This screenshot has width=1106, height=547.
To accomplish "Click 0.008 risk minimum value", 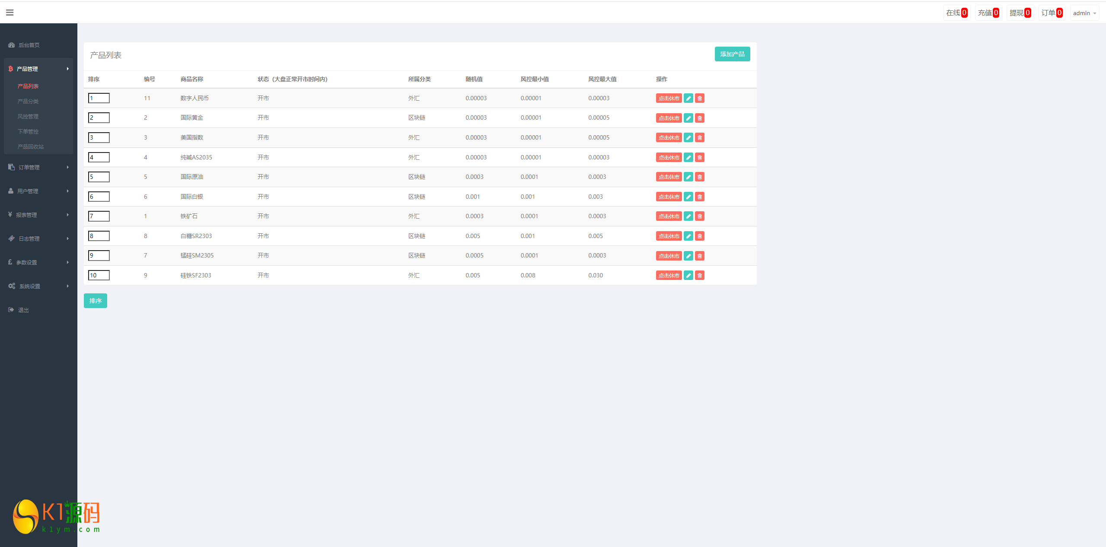I will pos(528,275).
